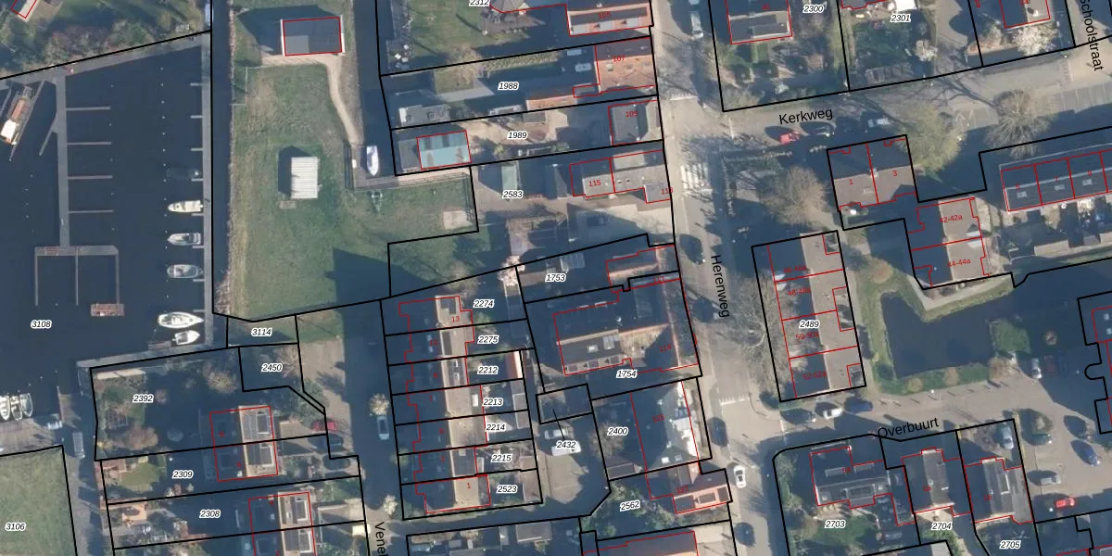Viewport: 1112px width, 556px height.
Task: Click parcel label 2400
Action: [x=617, y=431]
